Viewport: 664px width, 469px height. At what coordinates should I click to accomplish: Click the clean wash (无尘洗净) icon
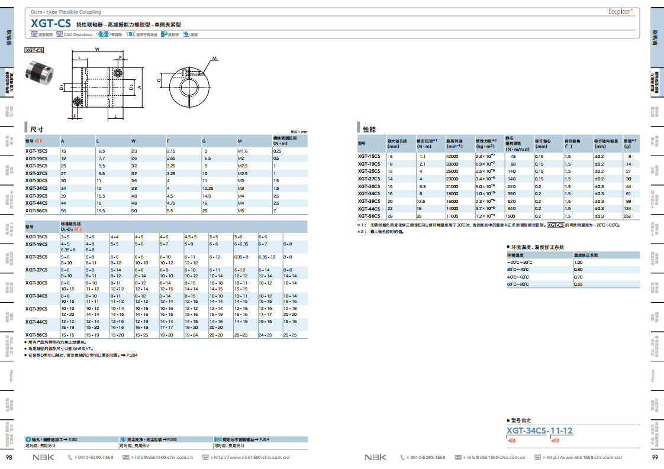point(123,440)
